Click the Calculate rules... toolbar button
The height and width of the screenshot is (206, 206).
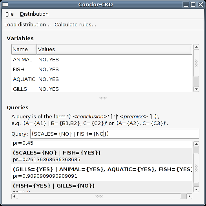(75, 25)
